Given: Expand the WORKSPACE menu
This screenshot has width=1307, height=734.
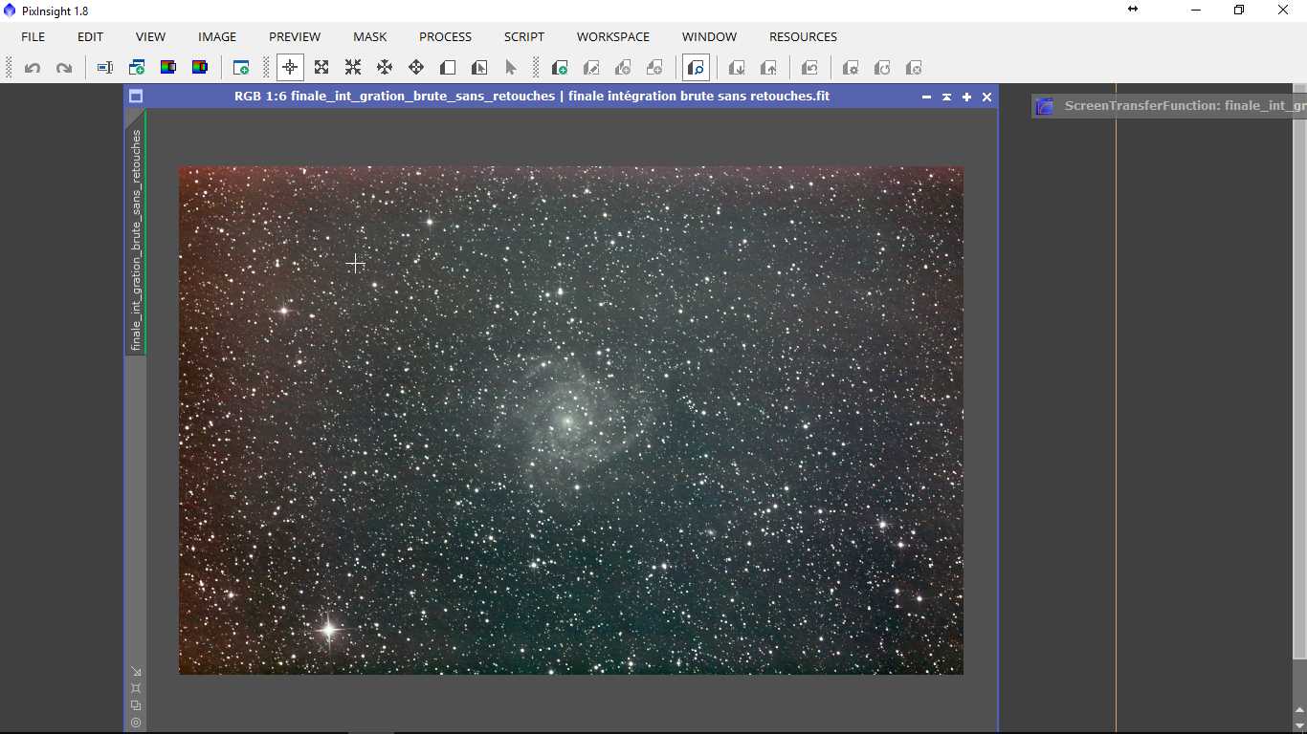Looking at the screenshot, I should (x=612, y=36).
